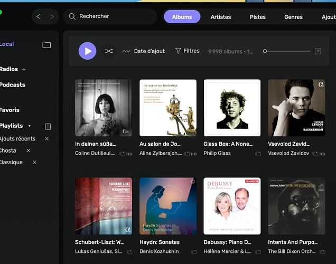Play all albums with purple play button
336x264 pixels.
coord(87,51)
